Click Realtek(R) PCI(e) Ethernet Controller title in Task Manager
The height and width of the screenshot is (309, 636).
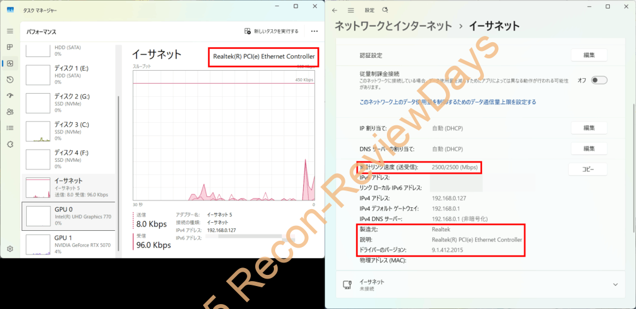click(x=263, y=57)
